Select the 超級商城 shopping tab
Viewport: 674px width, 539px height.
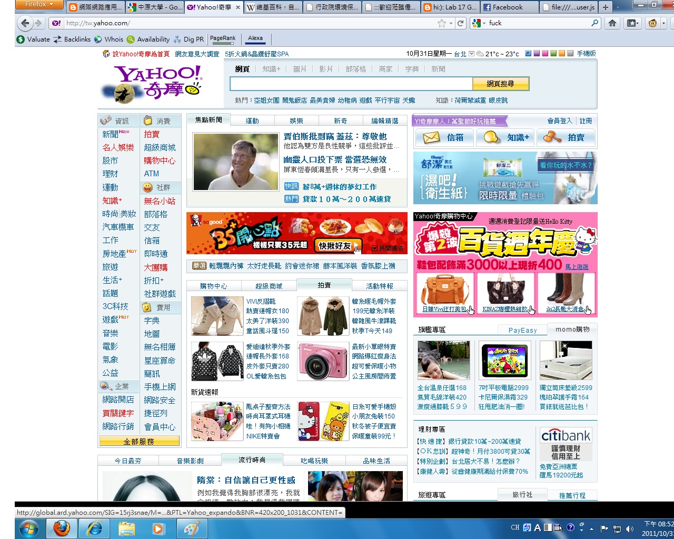pyautogui.click(x=269, y=286)
